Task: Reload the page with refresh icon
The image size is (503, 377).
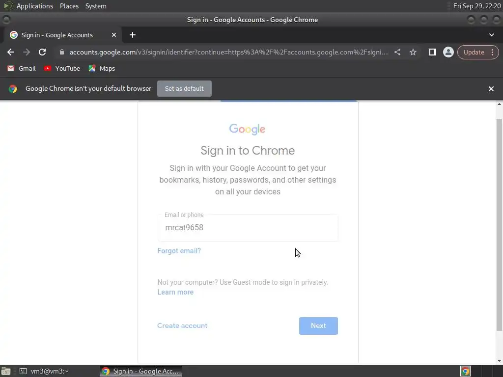Action: 42,52
